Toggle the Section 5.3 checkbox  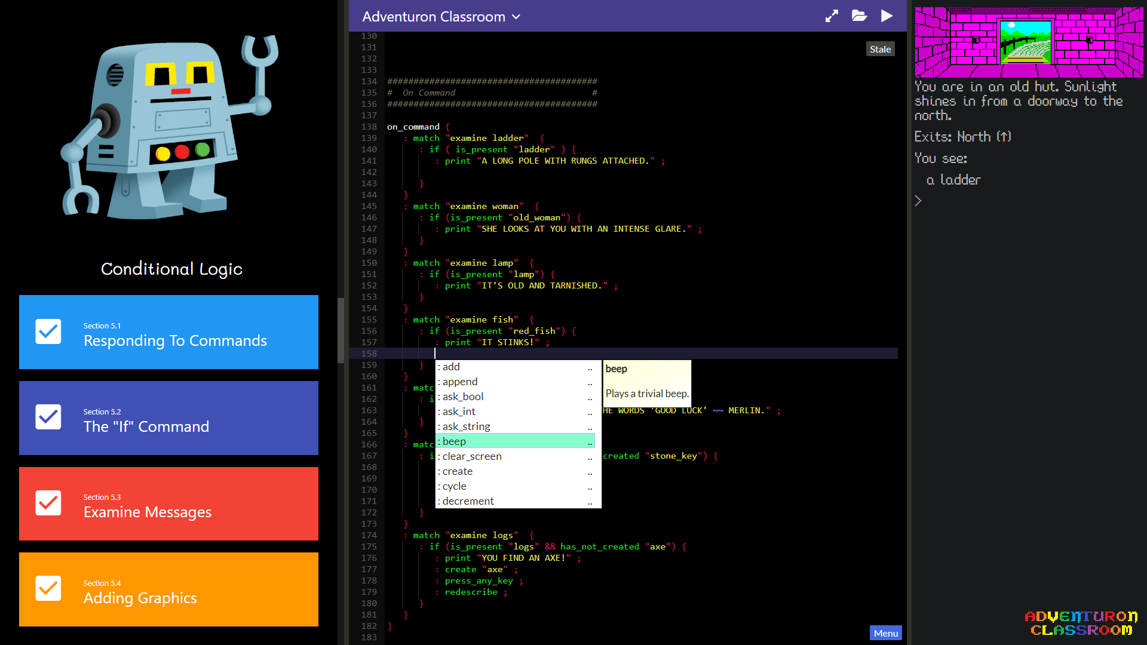pos(48,503)
